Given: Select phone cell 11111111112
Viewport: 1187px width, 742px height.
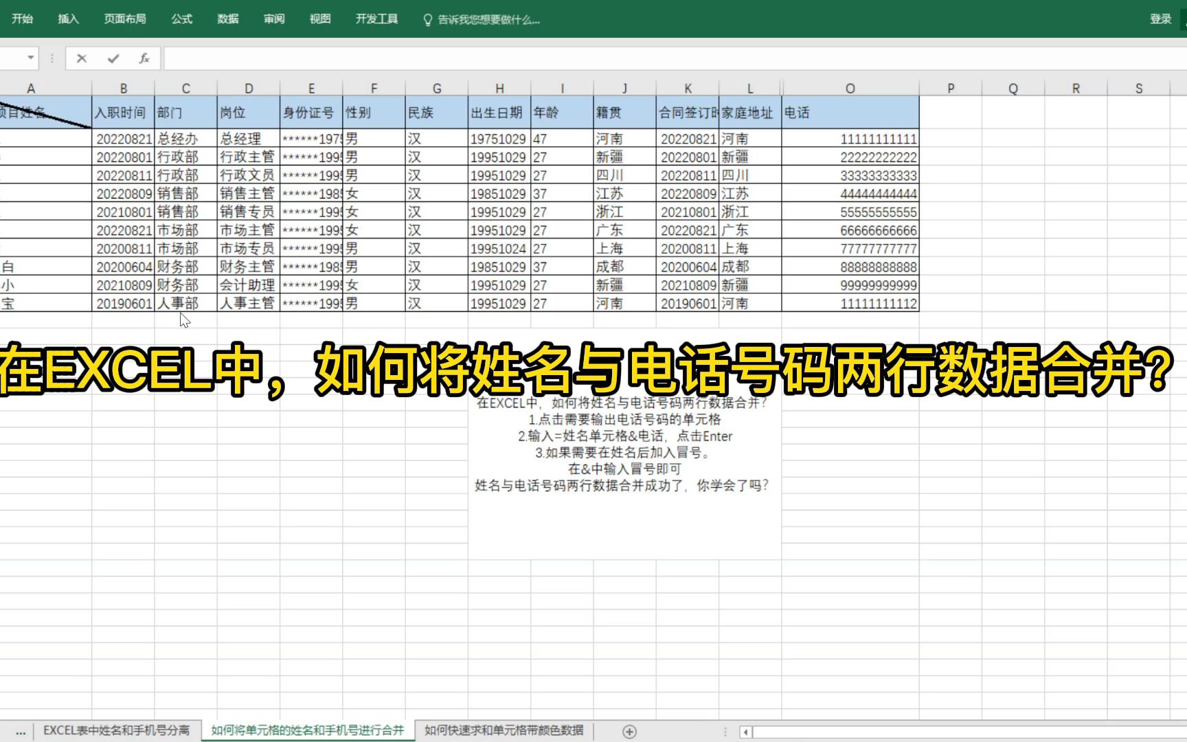Looking at the screenshot, I should pos(850,304).
